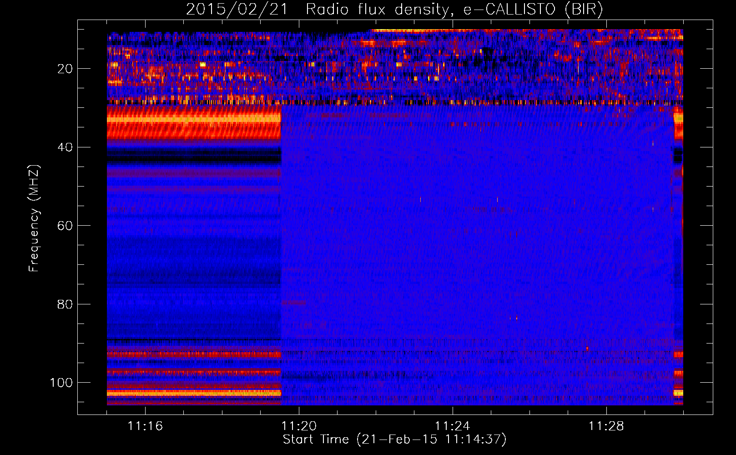Click the '11:20' time tick label
Screen dimensions: 736x455
tap(299, 426)
